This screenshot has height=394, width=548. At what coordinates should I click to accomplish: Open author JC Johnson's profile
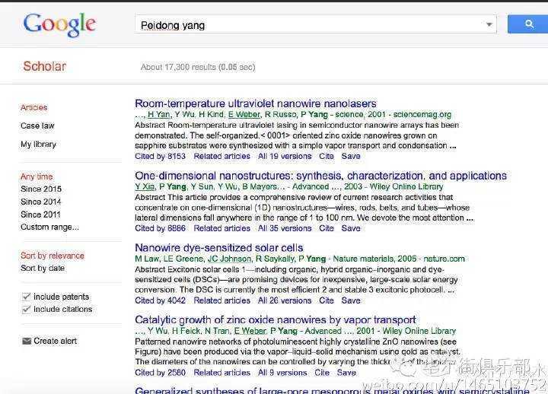[229, 259]
